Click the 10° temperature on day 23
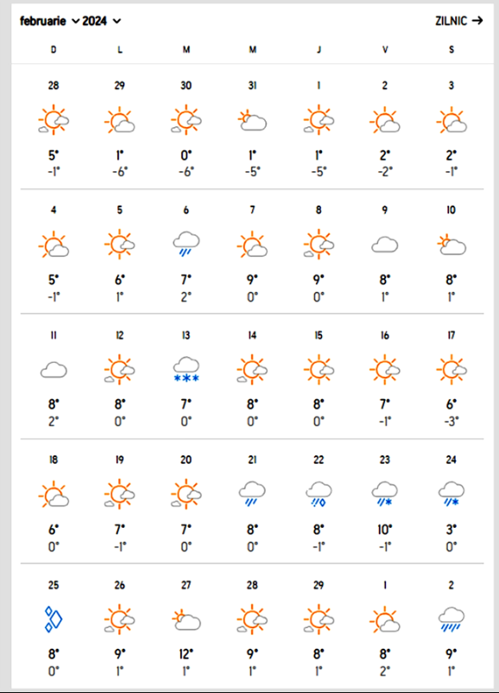 pos(385,529)
